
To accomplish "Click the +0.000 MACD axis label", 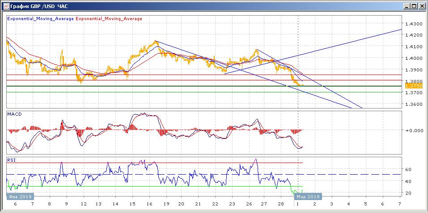I will pyautogui.click(x=413, y=130).
